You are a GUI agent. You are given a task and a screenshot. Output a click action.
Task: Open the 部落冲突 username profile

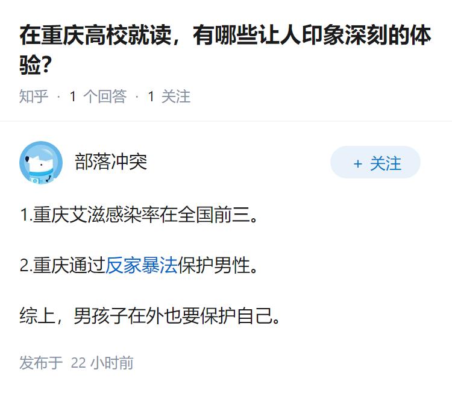click(x=111, y=162)
